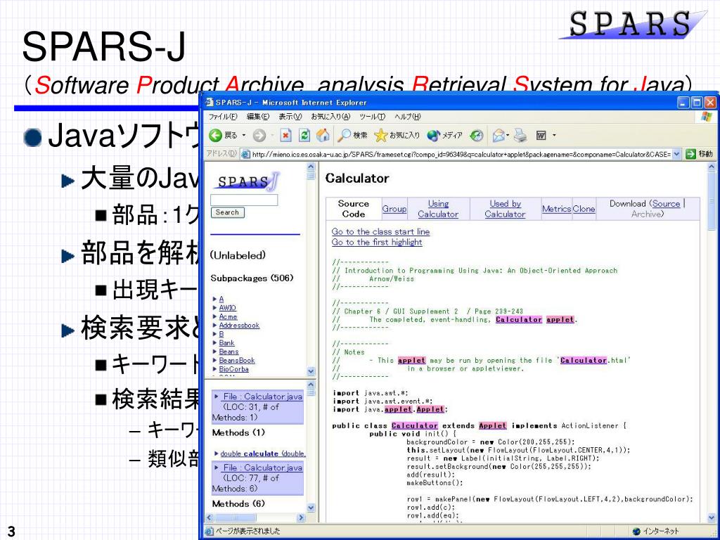
Task: Open the 'double calculate' method link
Action: [x=263, y=454]
